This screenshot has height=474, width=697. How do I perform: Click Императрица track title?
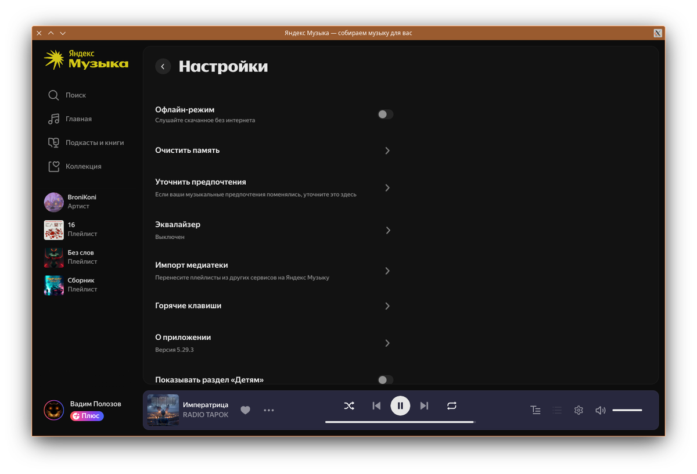(x=206, y=405)
